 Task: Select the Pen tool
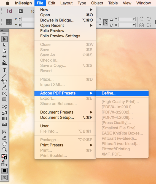pyautogui.click(x=4, y=82)
